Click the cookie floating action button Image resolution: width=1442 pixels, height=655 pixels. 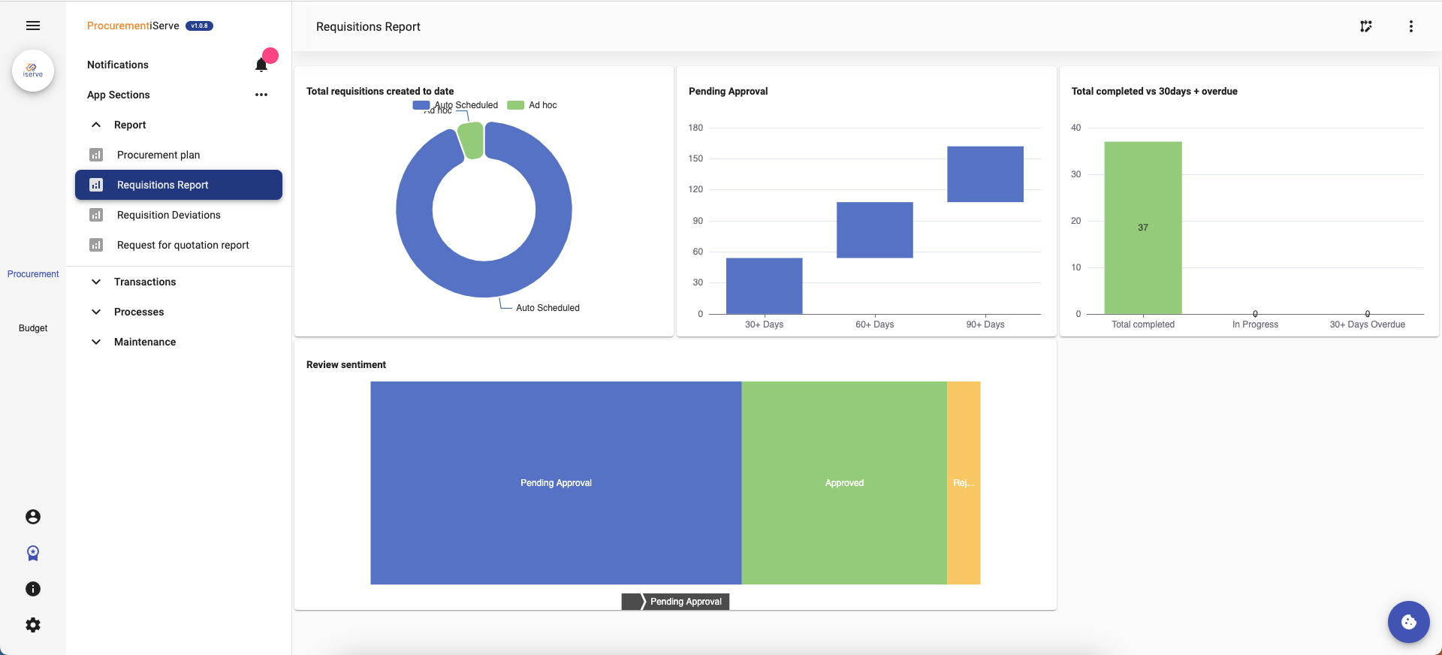[x=1408, y=622]
